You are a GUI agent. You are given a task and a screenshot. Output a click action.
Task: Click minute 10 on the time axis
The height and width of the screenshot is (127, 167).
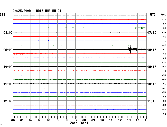[x=102, y=120]
